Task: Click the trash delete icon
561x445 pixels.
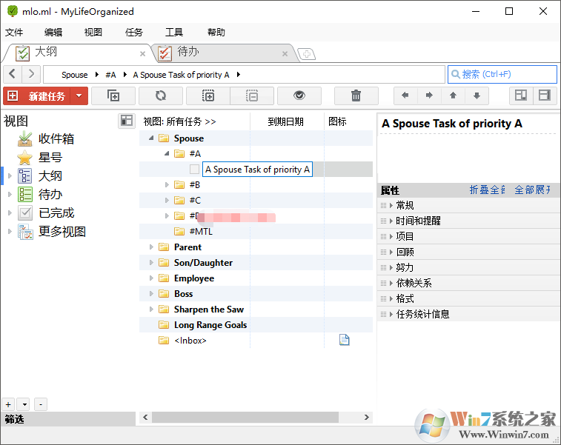Action: coord(356,96)
